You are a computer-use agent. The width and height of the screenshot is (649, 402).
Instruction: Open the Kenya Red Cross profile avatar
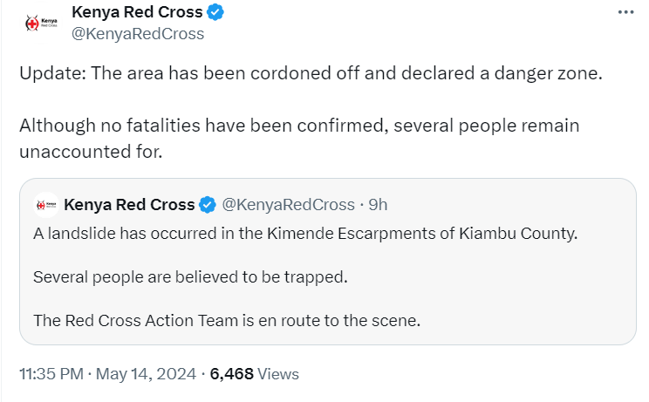click(x=38, y=23)
